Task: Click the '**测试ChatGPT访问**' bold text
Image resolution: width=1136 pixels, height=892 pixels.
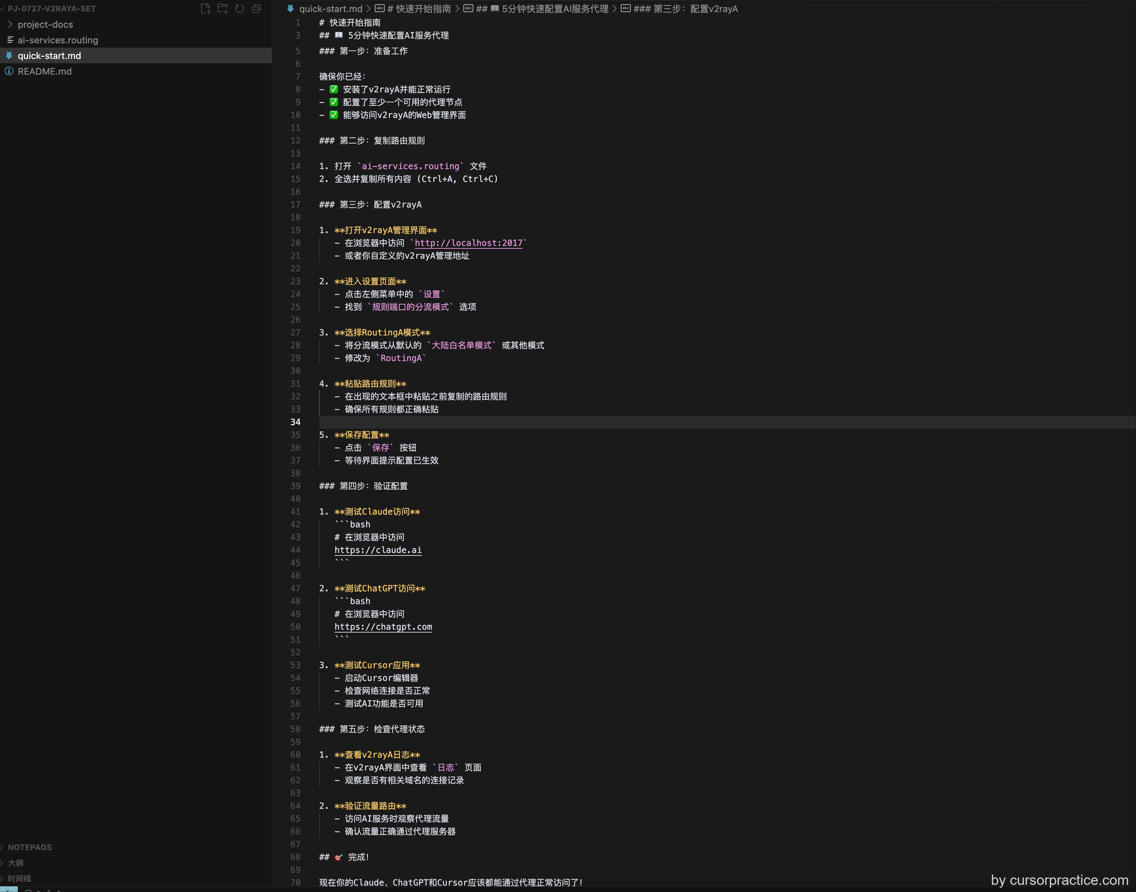Action: coord(380,588)
